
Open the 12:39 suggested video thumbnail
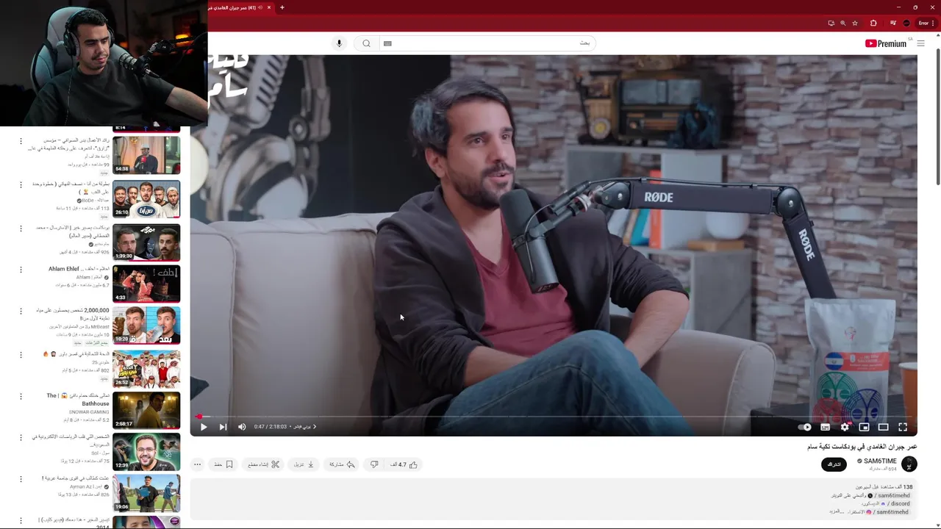tap(146, 452)
